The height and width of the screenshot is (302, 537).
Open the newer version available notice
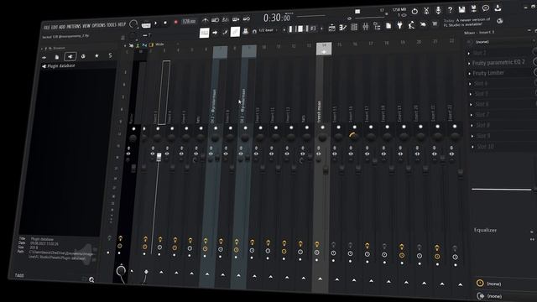pyautogui.click(x=467, y=23)
